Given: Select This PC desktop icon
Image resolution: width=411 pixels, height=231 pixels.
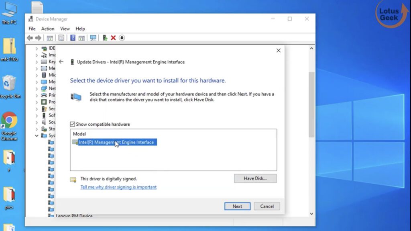Looking at the screenshot, I should (x=9, y=13).
